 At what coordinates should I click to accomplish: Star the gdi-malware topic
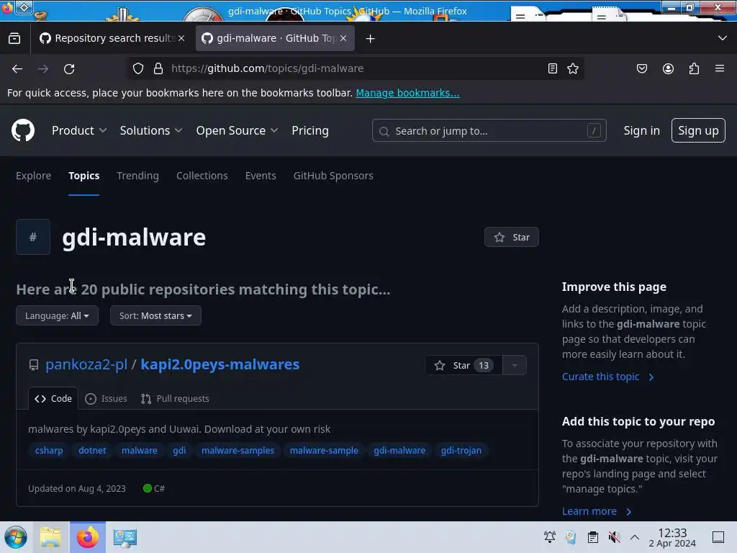[512, 237]
